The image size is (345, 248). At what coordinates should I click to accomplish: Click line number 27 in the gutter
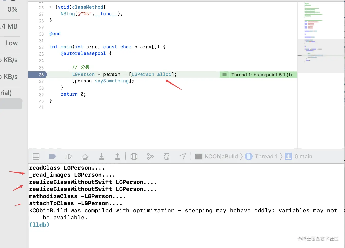coord(41,14)
